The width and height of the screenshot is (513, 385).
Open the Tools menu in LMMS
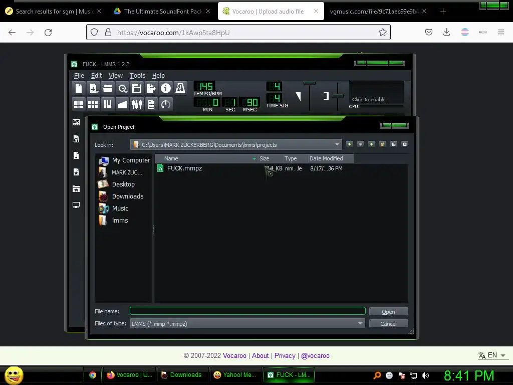click(x=137, y=76)
